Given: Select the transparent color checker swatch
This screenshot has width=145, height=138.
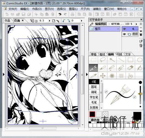Looking at the screenshot, I should 105,114.
